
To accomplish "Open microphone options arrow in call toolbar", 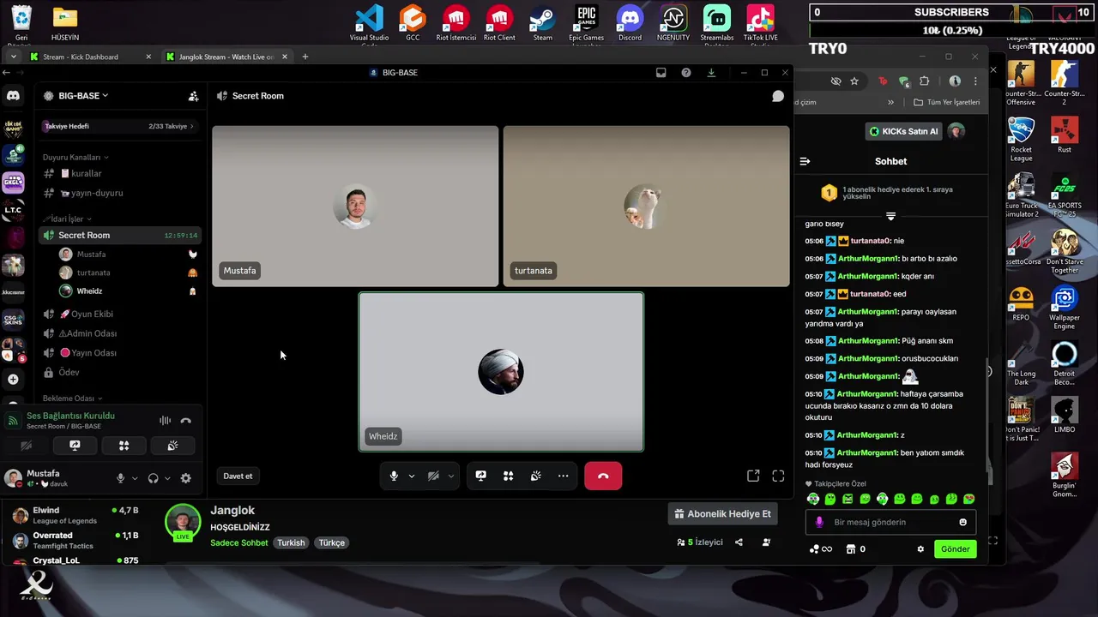I will 412,476.
